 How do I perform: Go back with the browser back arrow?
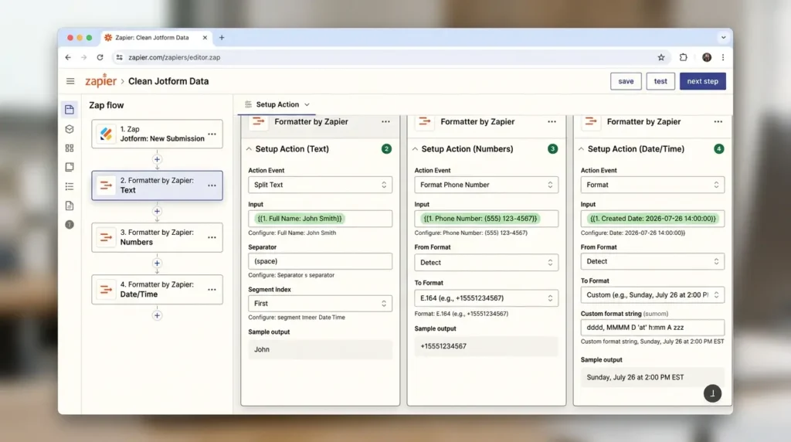(x=68, y=57)
